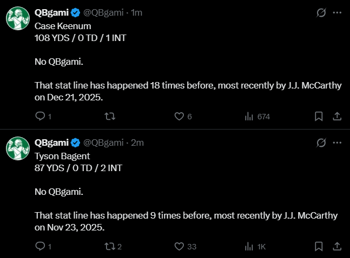Like the Tyson Bagent tweet with 33 likes
This screenshot has height=258, width=350.
pyautogui.click(x=185, y=247)
